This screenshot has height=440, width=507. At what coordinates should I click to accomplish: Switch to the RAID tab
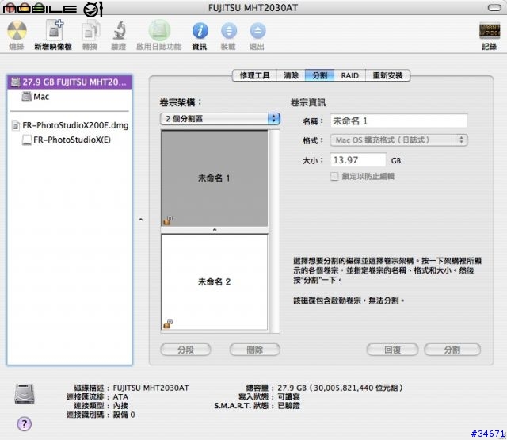349,76
